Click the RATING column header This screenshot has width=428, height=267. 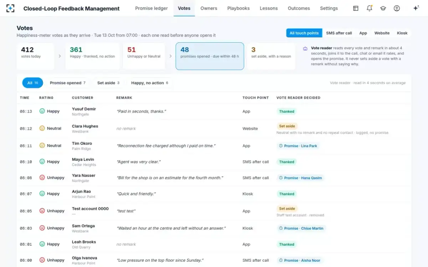click(x=46, y=98)
